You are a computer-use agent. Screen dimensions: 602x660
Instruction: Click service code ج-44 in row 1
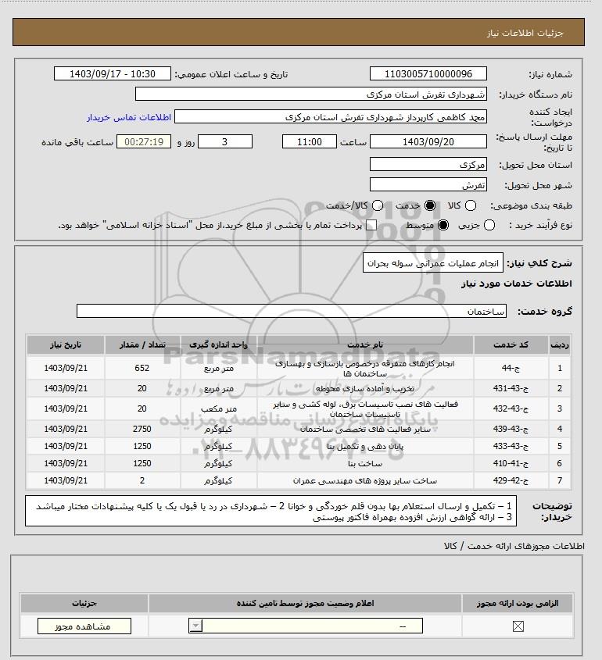point(511,368)
